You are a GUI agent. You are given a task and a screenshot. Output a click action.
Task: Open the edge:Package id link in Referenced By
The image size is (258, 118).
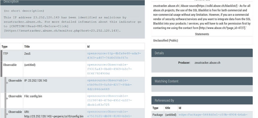click(x=213, y=115)
